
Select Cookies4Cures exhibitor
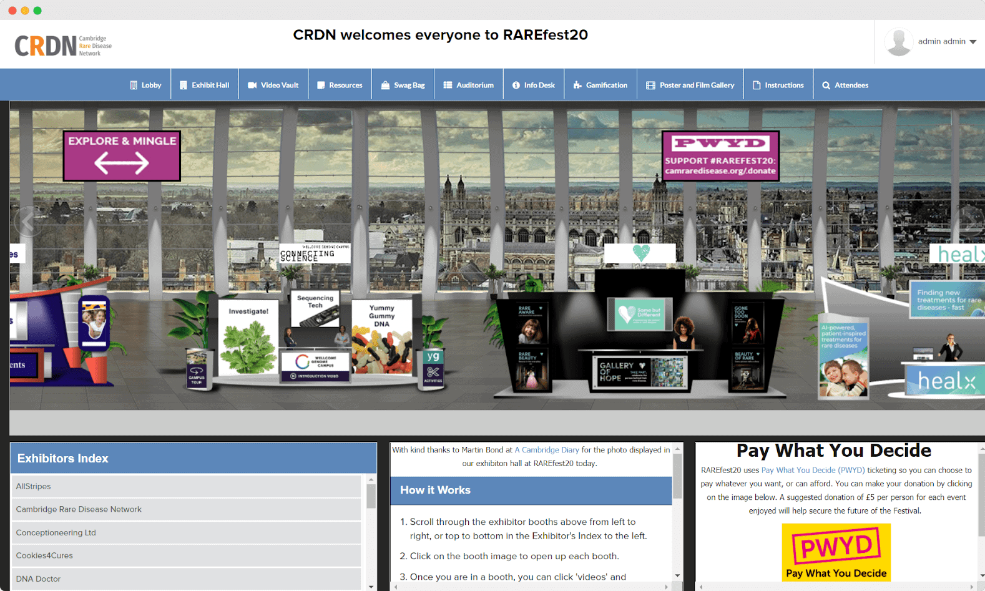click(x=186, y=555)
